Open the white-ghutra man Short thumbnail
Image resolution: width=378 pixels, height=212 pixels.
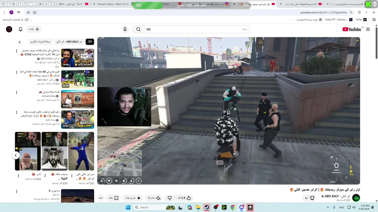[55, 151]
